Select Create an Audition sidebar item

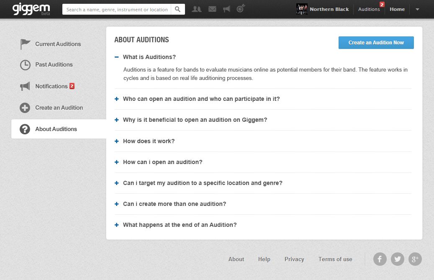tap(59, 108)
